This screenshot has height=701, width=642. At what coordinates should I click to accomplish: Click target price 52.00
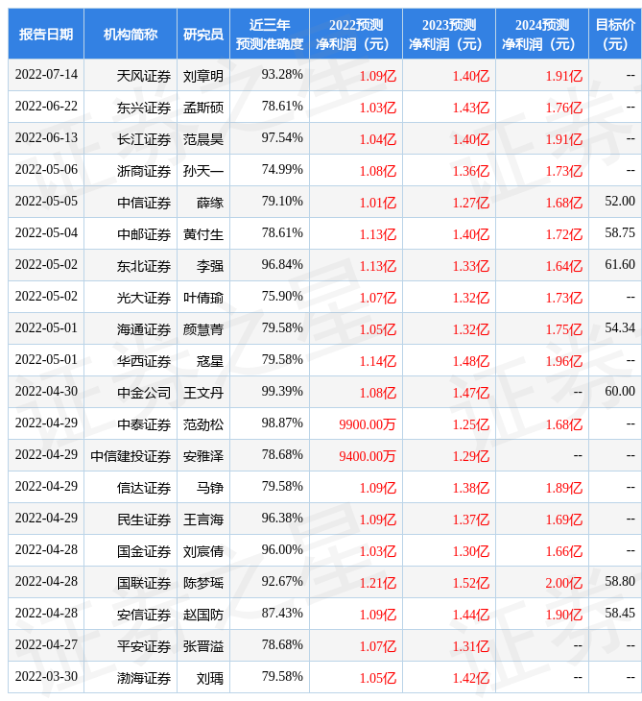620,202
